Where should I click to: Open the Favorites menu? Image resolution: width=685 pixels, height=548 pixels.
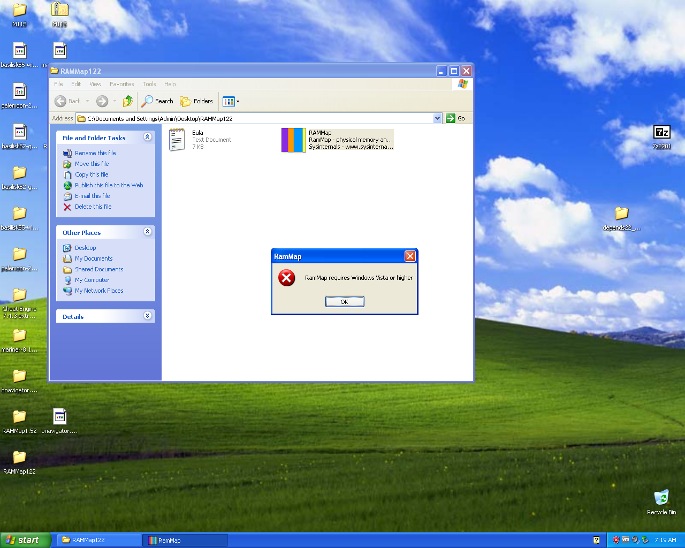[x=121, y=84]
